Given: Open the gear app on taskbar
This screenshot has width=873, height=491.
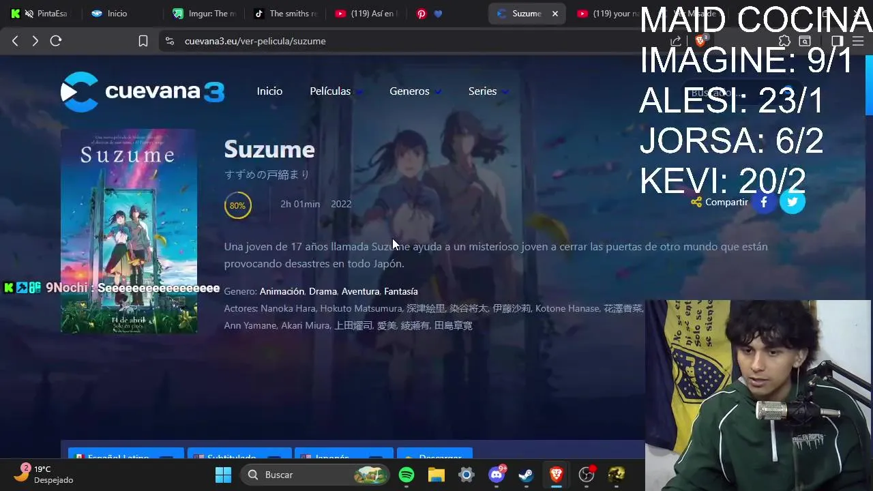Looking at the screenshot, I should click(x=467, y=475).
